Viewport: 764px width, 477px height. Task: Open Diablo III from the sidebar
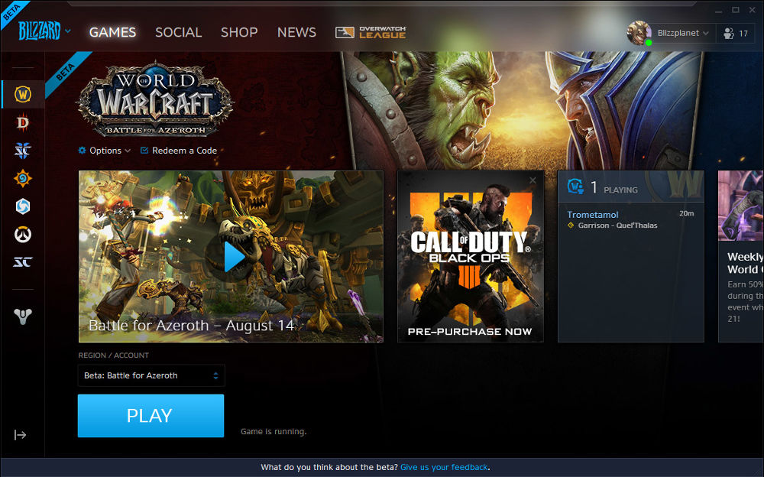(x=23, y=122)
